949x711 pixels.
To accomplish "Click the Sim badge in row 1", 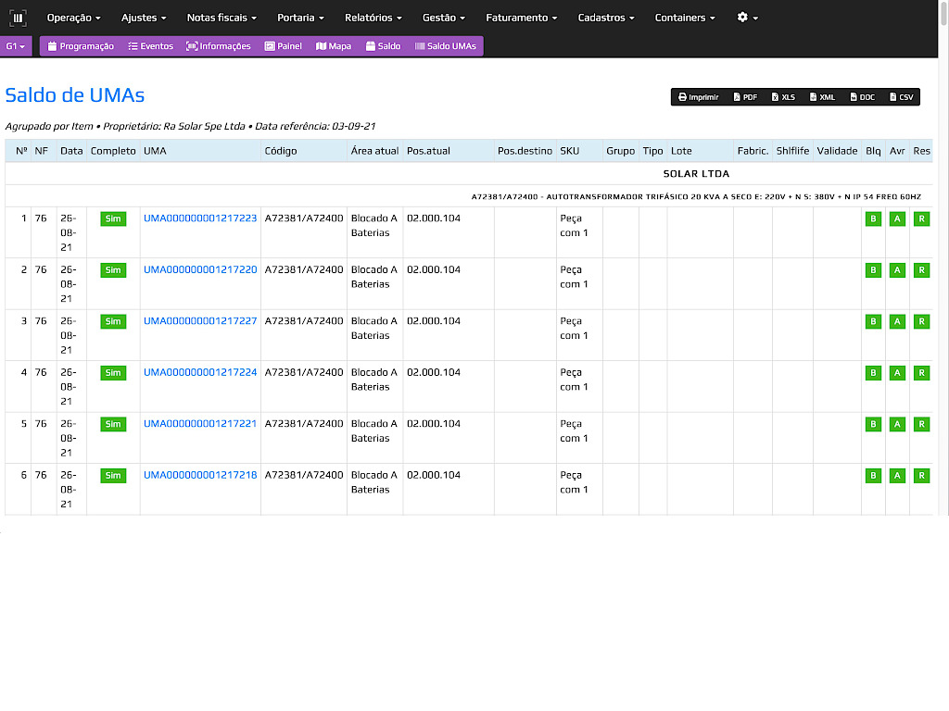I will pos(113,218).
